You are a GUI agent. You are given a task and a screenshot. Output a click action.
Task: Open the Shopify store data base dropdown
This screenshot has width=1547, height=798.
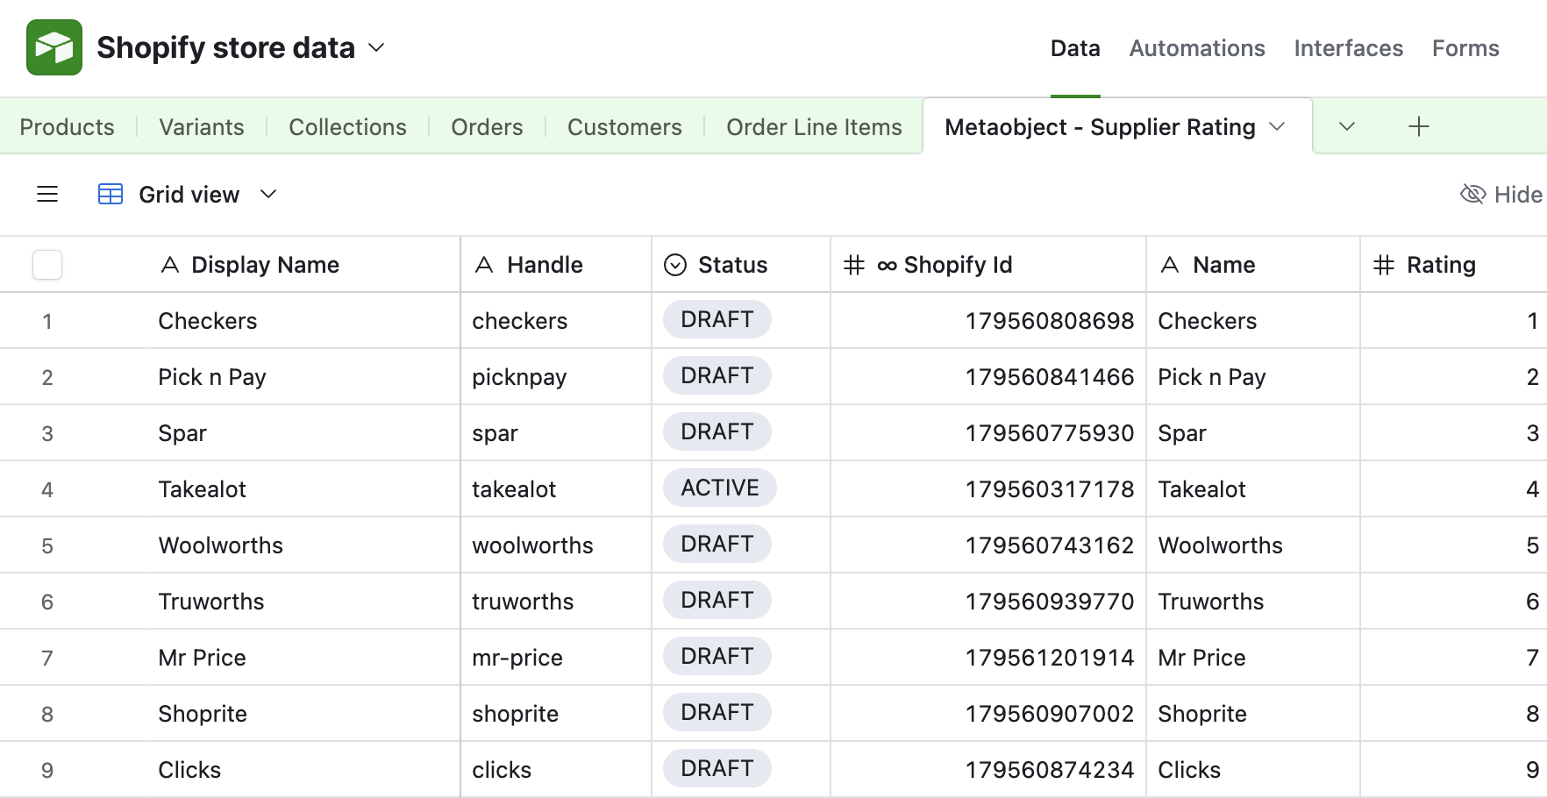pos(376,48)
